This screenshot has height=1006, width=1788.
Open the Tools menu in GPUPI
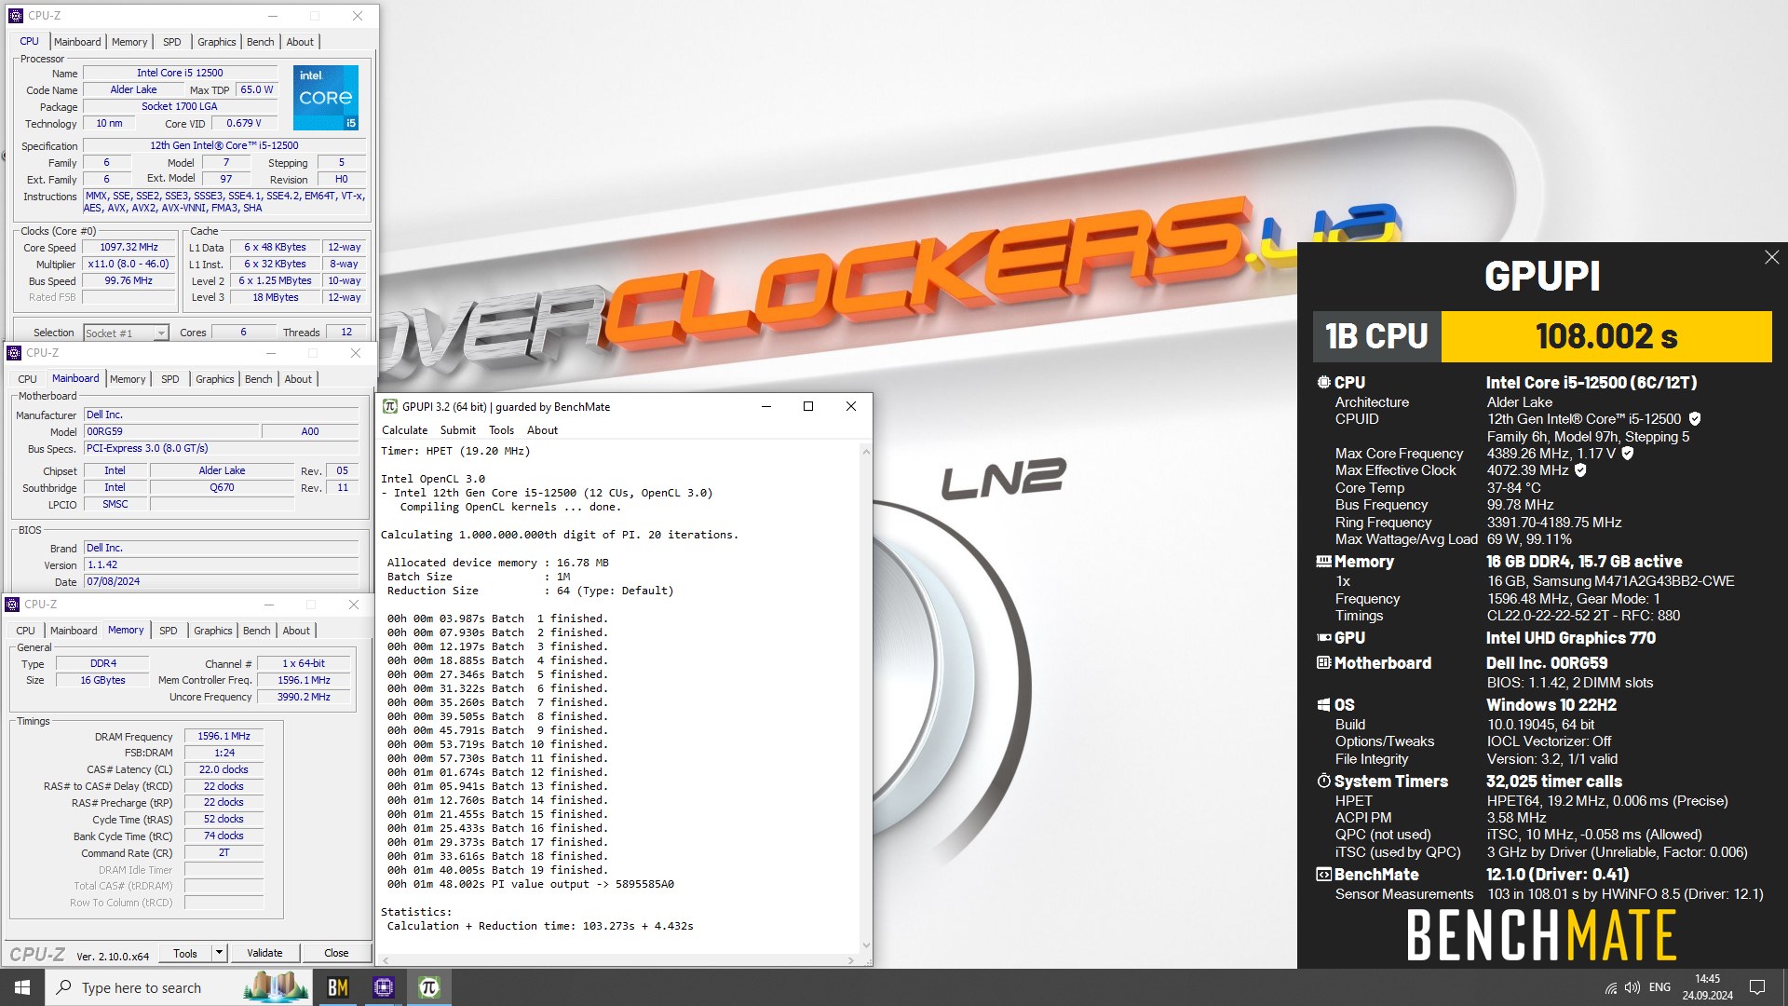(501, 430)
